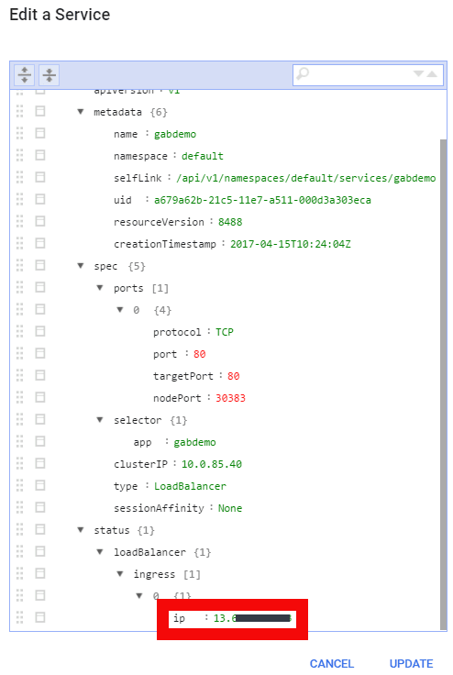Go to next search result arrow
453x675 pixels.
(418, 73)
